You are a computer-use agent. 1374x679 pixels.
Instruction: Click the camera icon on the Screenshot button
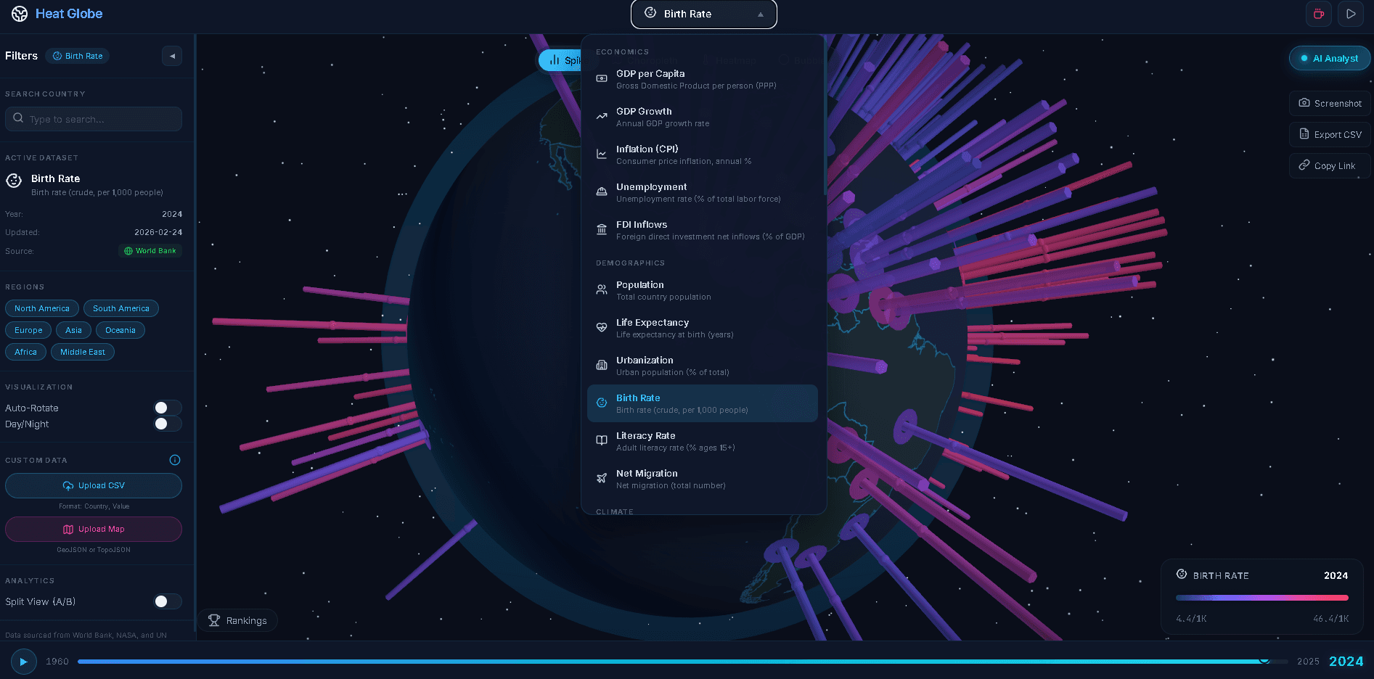(x=1302, y=103)
